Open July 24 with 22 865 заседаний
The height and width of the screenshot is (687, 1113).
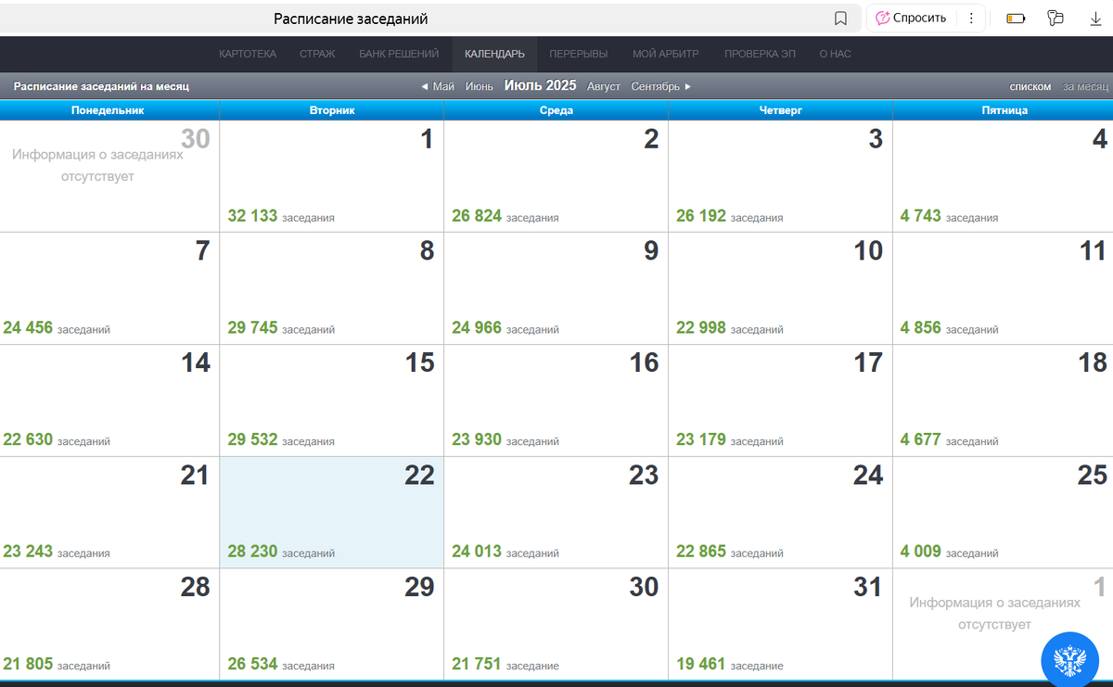(x=780, y=513)
